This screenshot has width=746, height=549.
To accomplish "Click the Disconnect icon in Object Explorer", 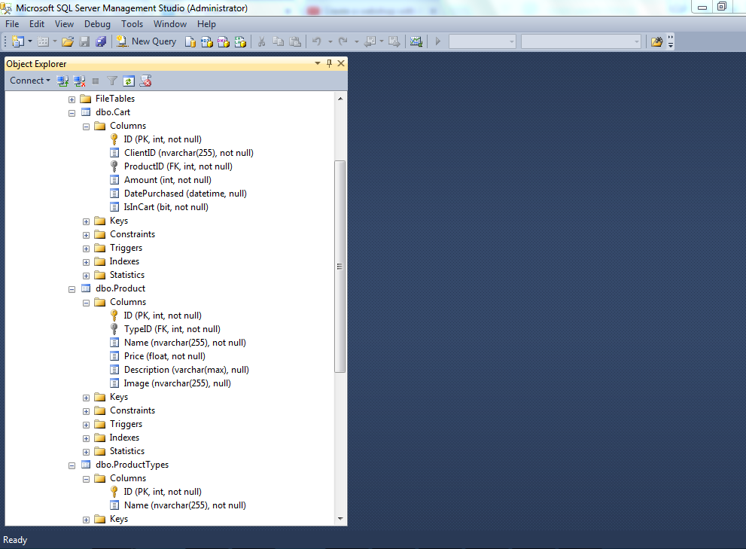I will click(80, 81).
